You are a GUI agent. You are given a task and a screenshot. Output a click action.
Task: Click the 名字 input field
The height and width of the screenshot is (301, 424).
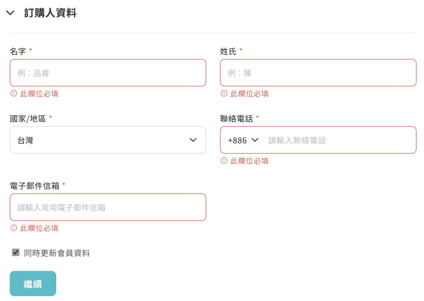tap(108, 73)
